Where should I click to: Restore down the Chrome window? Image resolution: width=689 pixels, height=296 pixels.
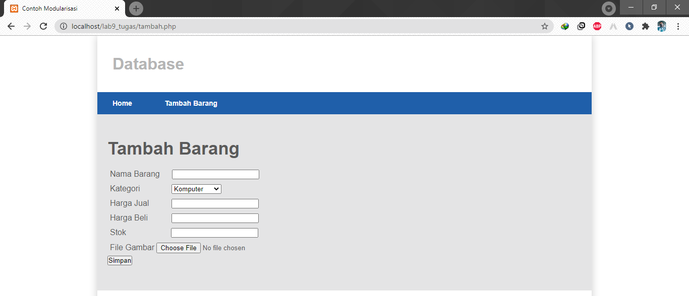pyautogui.click(x=654, y=7)
